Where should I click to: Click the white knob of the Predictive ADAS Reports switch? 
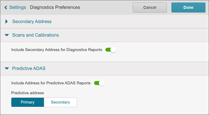pyautogui.click(x=102, y=83)
